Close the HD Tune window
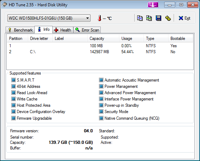The image size is (200, 161). [193, 5]
